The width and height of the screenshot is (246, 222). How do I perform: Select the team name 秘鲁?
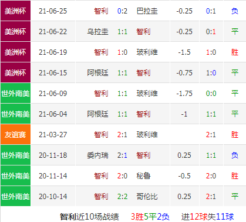(143, 176)
